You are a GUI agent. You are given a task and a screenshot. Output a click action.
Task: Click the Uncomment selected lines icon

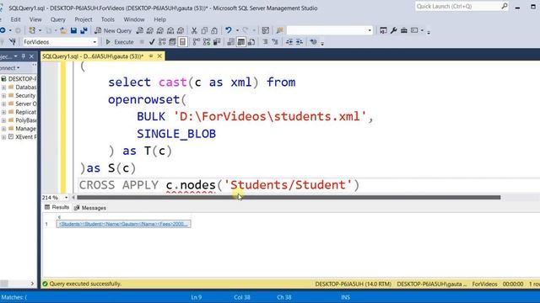(x=275, y=42)
